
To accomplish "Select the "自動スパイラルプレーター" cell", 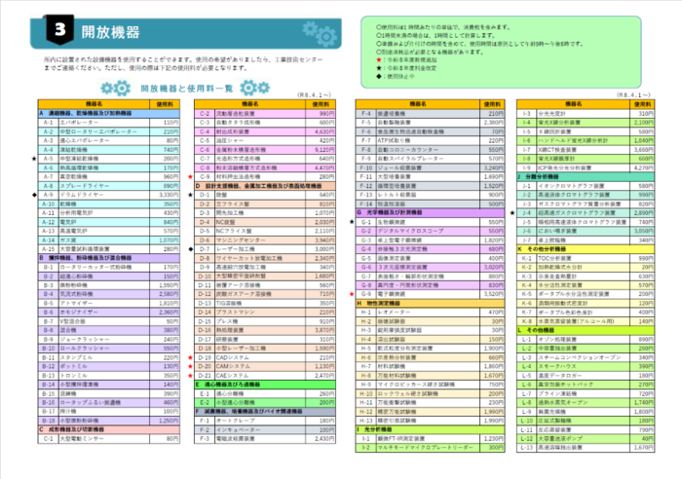I will click(x=428, y=159).
